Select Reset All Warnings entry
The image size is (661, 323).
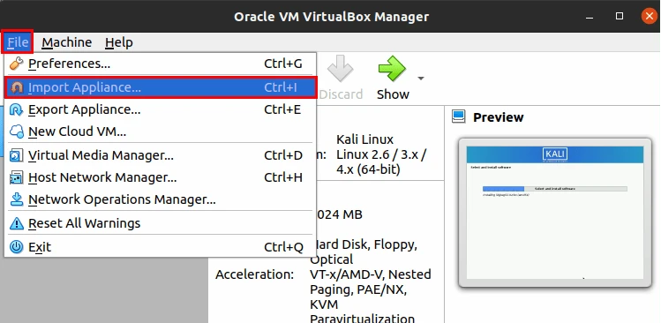click(x=161, y=223)
